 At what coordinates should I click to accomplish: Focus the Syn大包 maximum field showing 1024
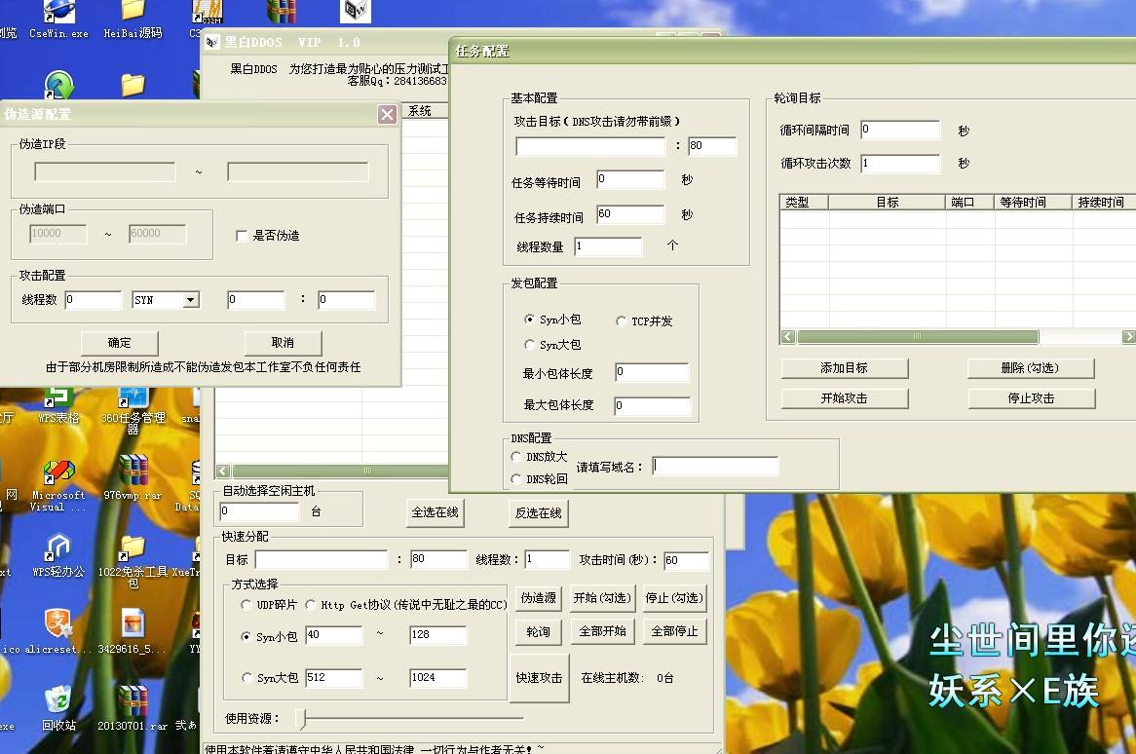point(438,678)
